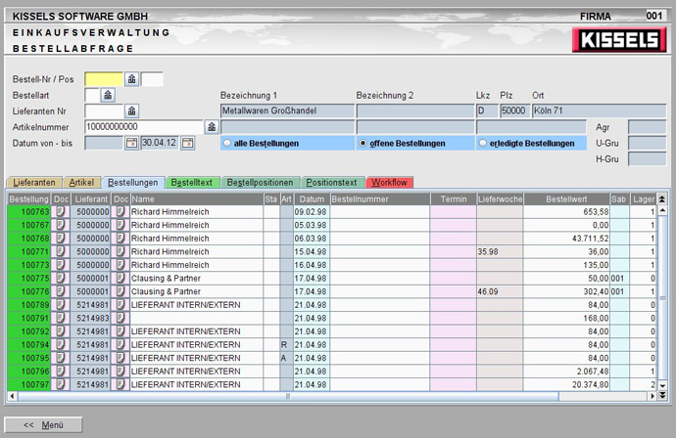Click Bestellwert 20.374,80 cell
Viewport: 676px width, 438px height.
[x=566, y=384]
